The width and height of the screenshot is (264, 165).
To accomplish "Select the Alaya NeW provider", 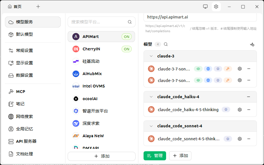I will [x=101, y=136].
